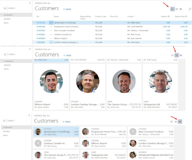Sort by the Location Code column header
The image size is (192, 160).
click(x=101, y=17)
